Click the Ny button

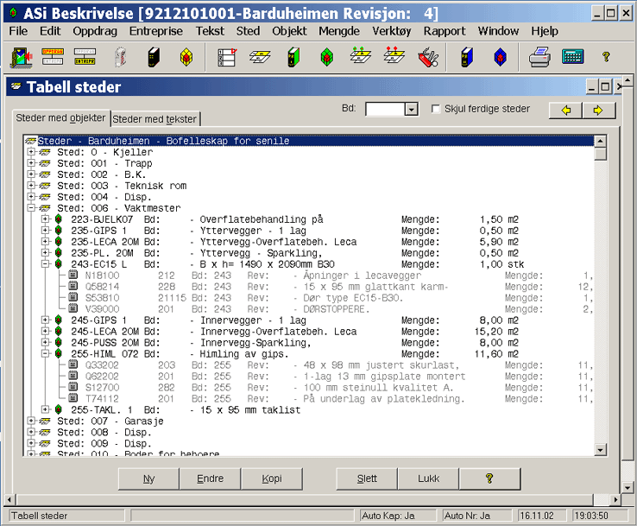(148, 478)
